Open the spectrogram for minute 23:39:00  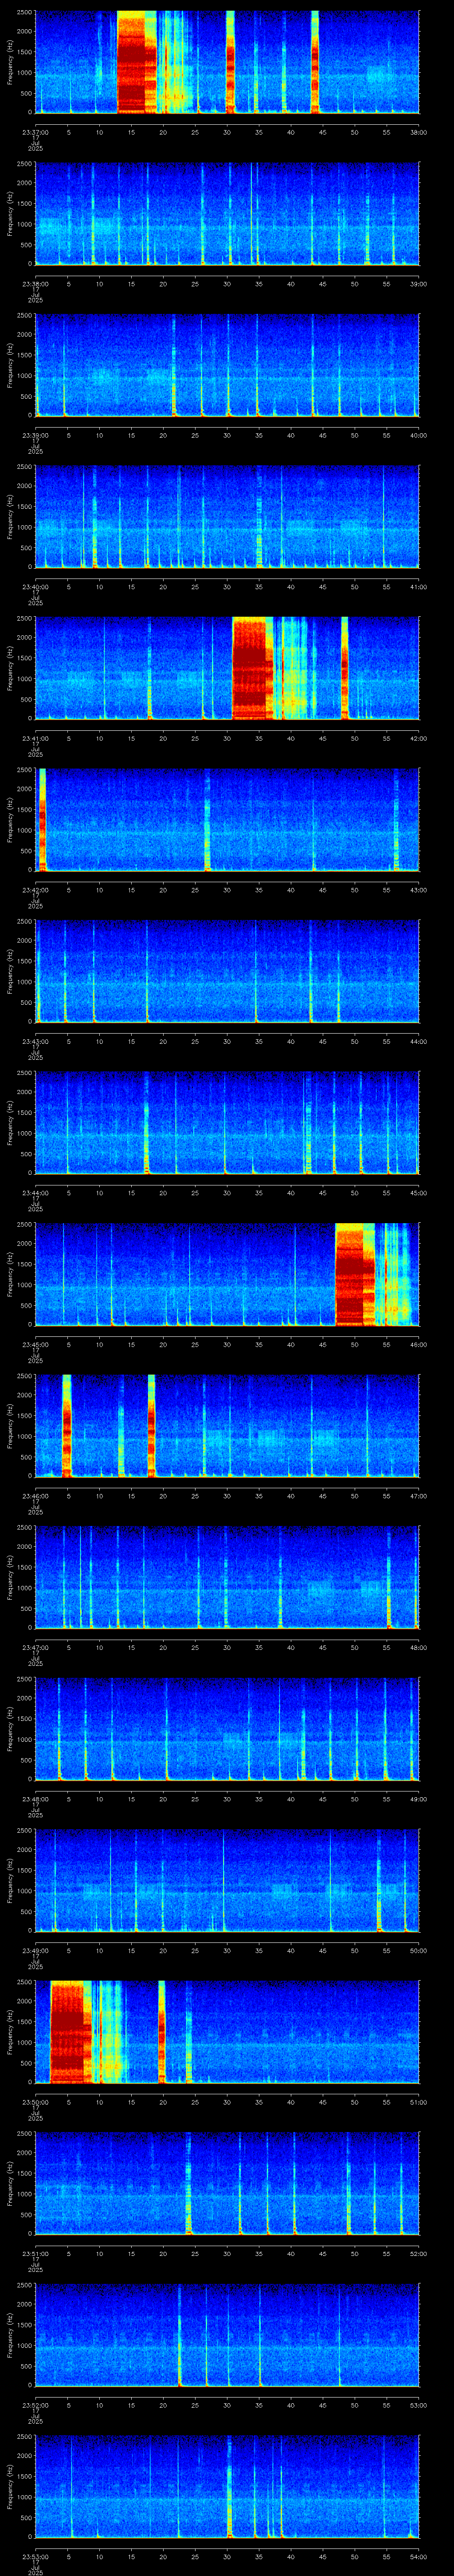tap(227, 365)
